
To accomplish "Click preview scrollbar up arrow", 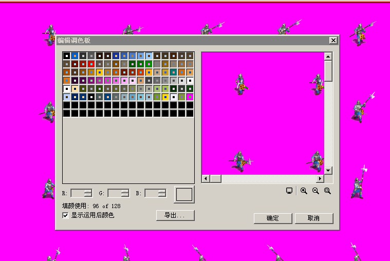I will (328, 57).
